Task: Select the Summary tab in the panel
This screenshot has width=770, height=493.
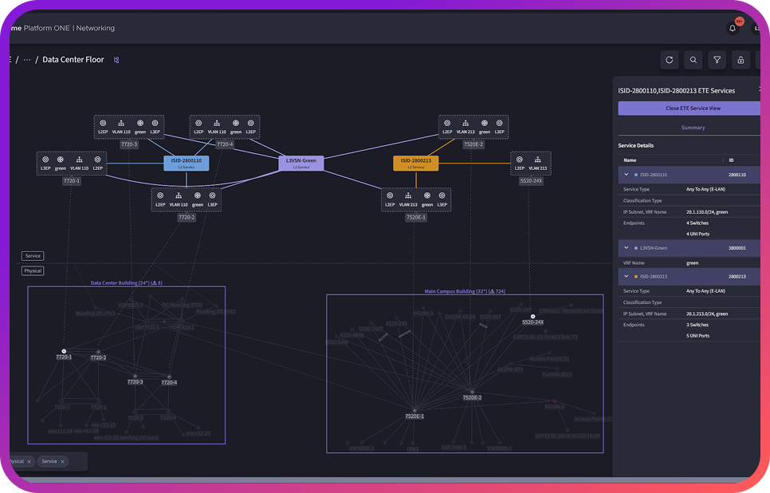Action: point(693,127)
